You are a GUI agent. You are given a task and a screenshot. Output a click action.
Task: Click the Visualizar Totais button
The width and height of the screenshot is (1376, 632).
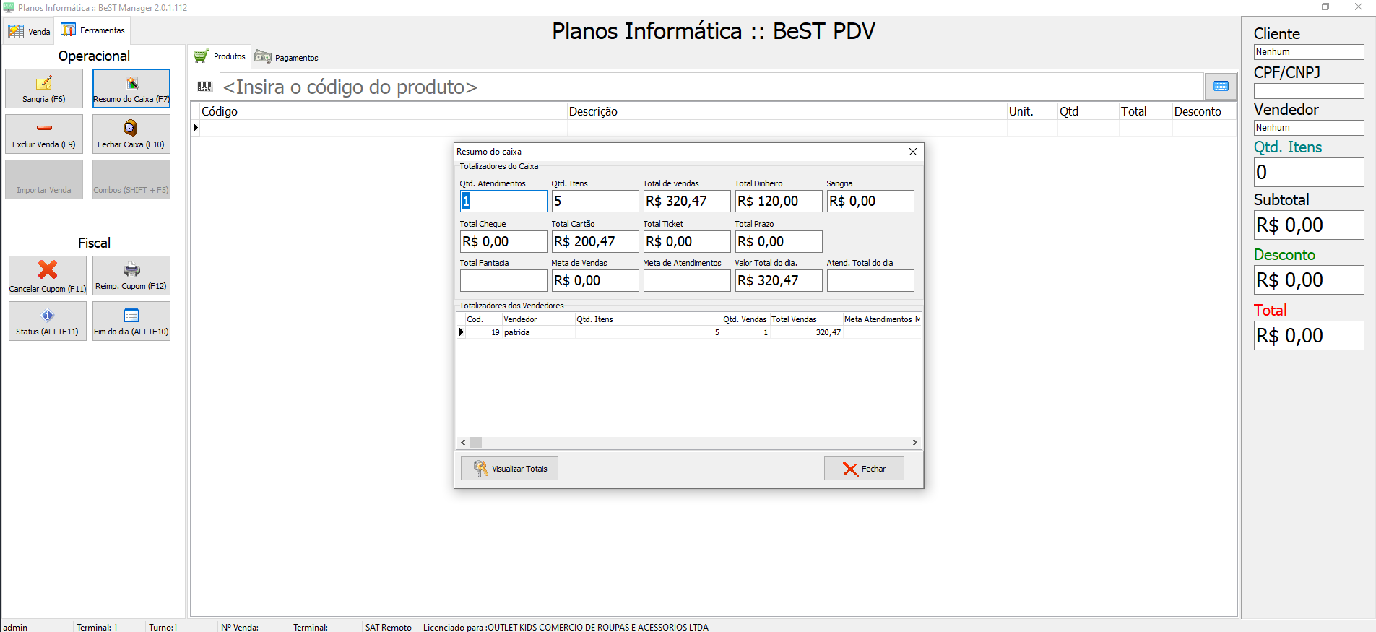click(x=509, y=469)
